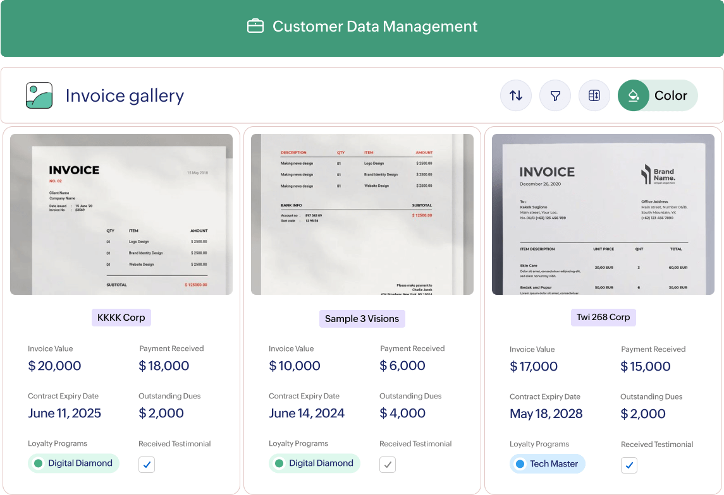Click the $ 10,000 invoice value
Image resolution: width=724 pixels, height=495 pixels.
[295, 366]
